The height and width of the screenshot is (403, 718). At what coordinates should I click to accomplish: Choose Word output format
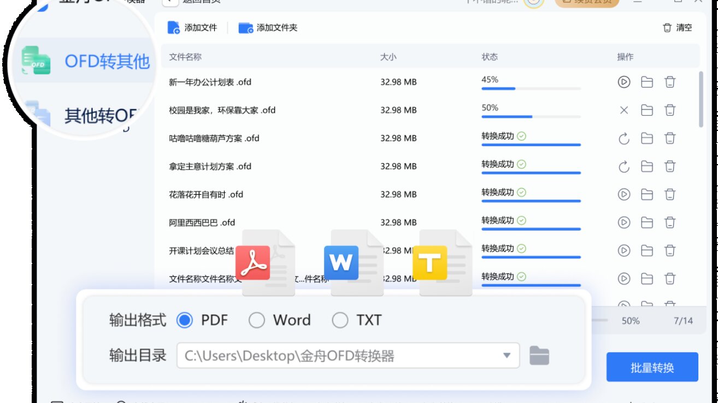pyautogui.click(x=257, y=321)
